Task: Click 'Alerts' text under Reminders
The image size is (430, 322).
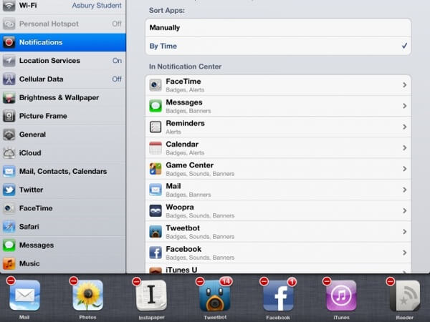Action: (x=173, y=132)
